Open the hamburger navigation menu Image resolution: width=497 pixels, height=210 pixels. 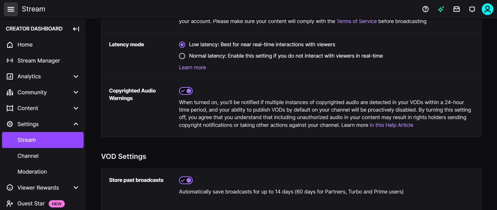click(x=11, y=9)
